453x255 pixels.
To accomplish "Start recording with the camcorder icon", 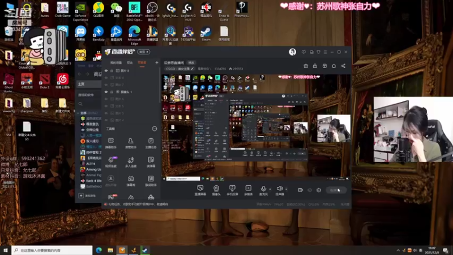I will pos(301,190).
